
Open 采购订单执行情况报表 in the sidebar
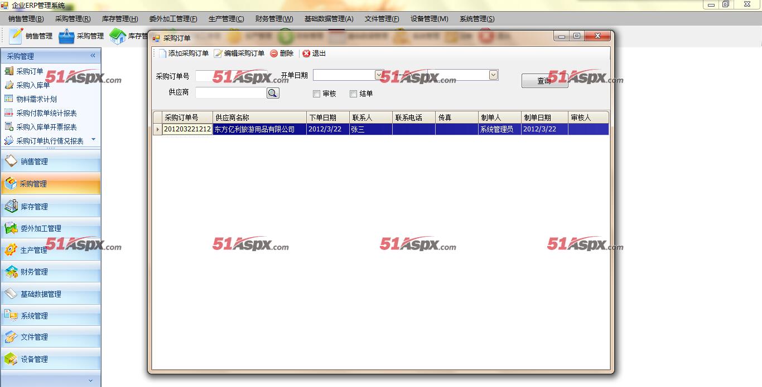(x=50, y=141)
